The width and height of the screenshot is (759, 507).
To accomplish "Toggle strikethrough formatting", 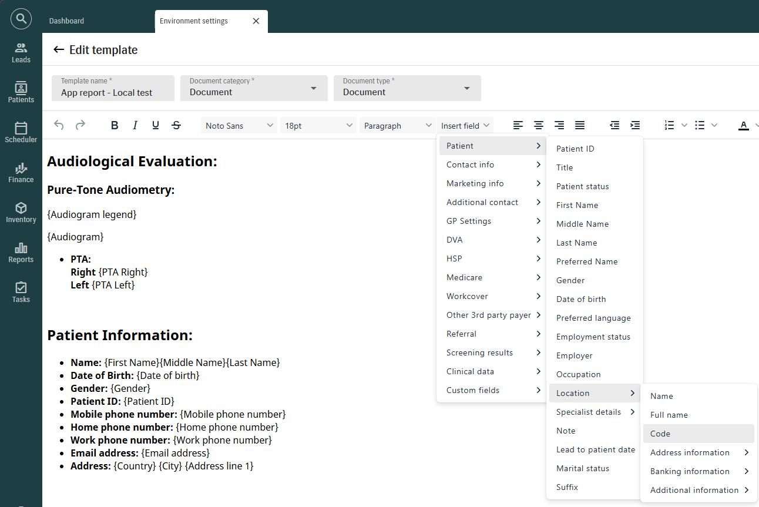I will (x=176, y=125).
